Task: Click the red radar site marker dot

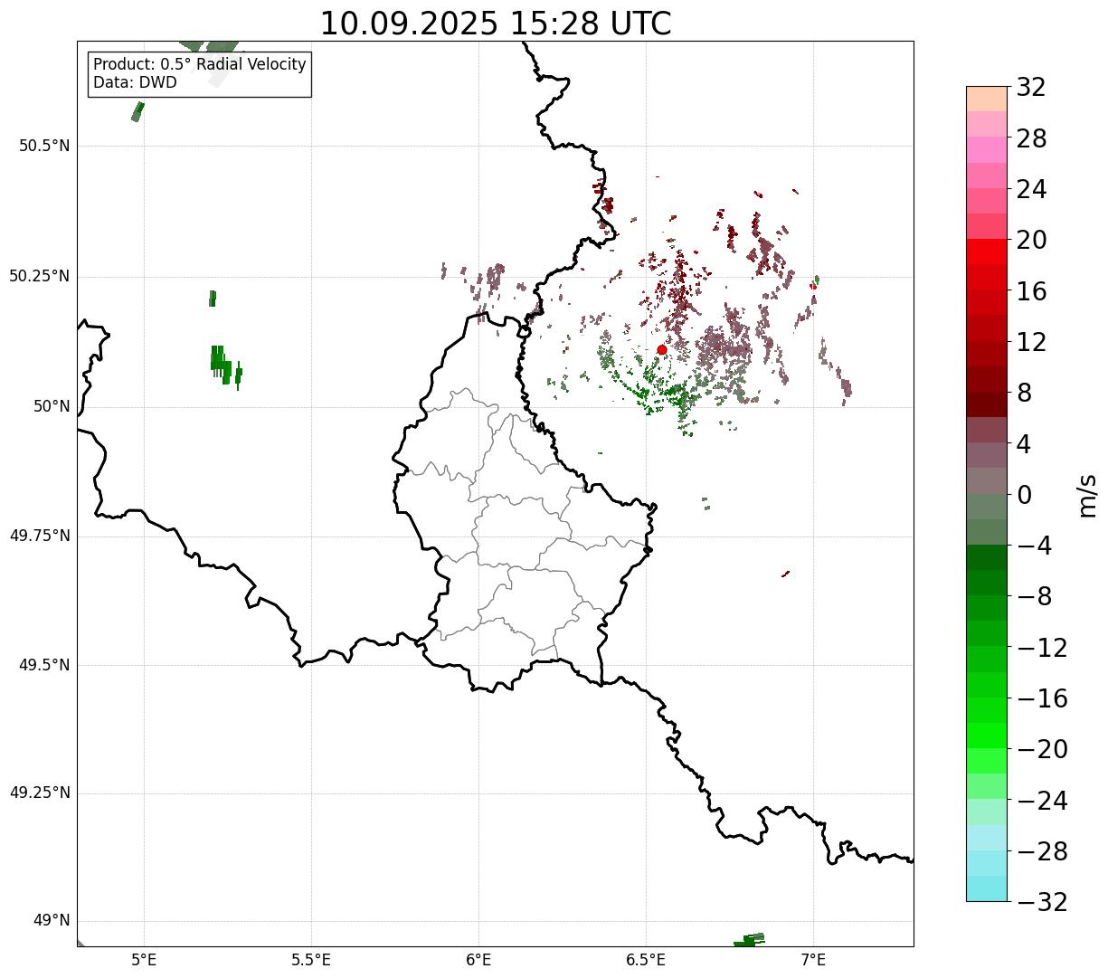Action: point(661,349)
